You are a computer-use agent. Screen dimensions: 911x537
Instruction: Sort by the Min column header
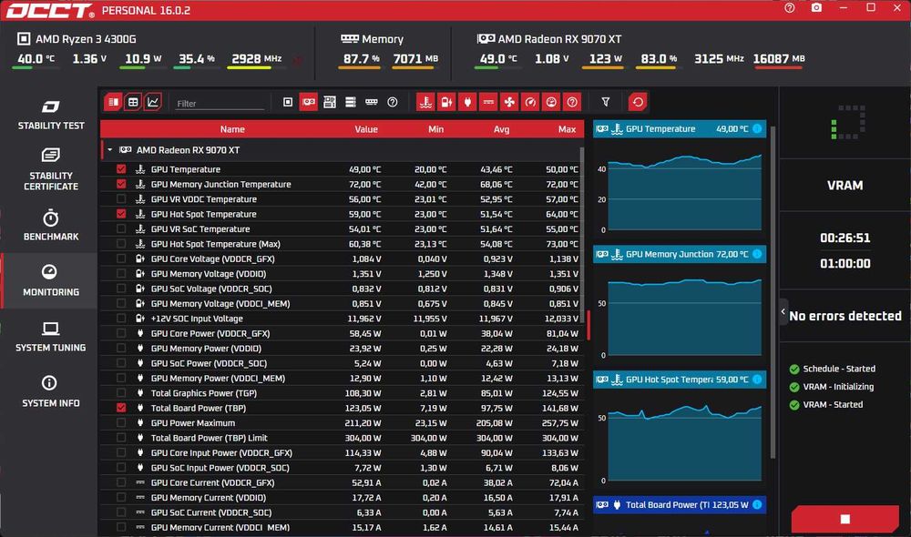(x=435, y=129)
